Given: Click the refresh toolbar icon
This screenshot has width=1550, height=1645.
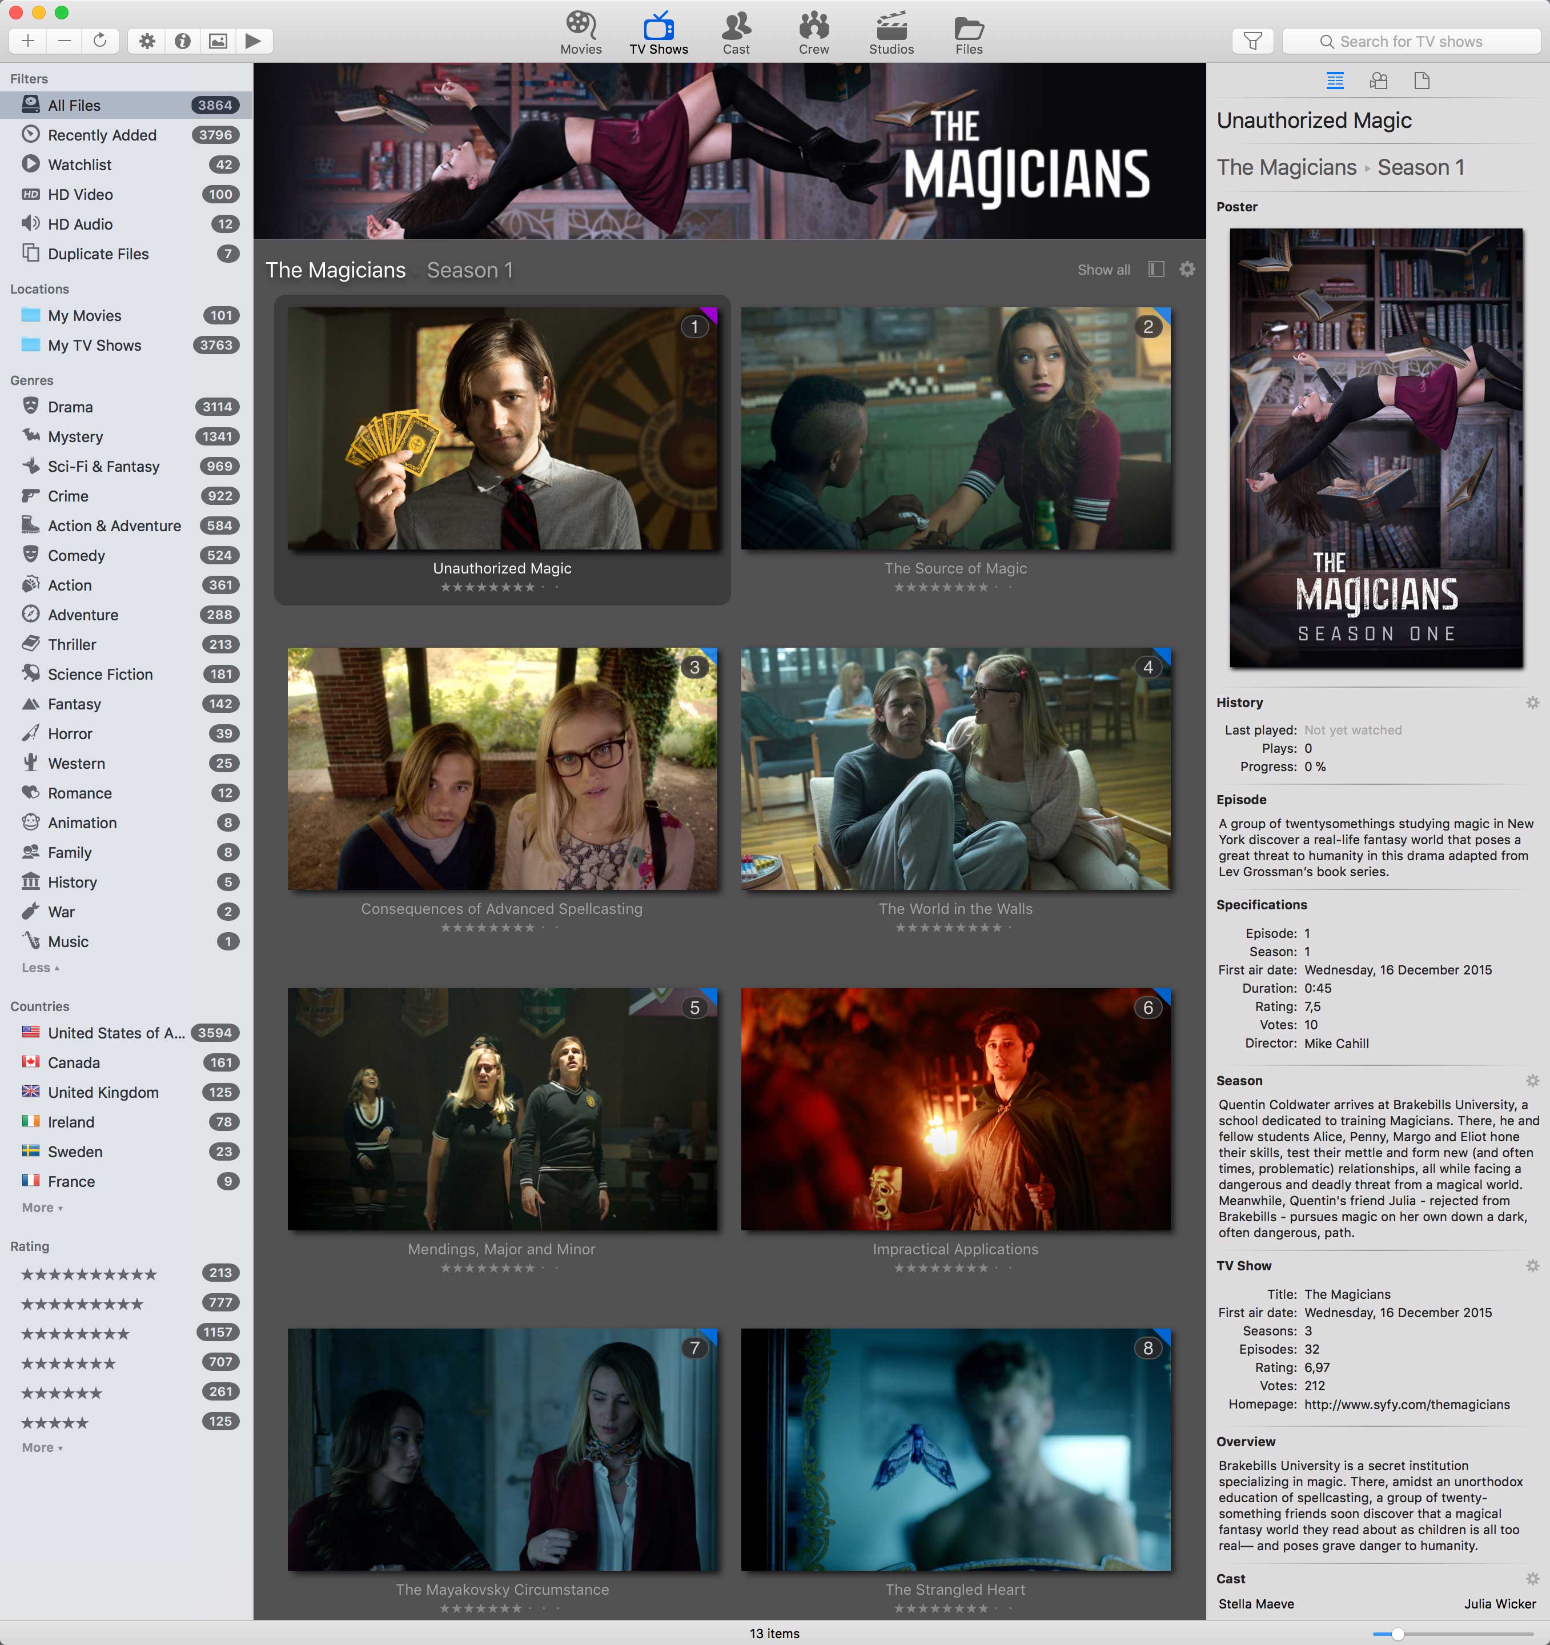Looking at the screenshot, I should (x=100, y=41).
